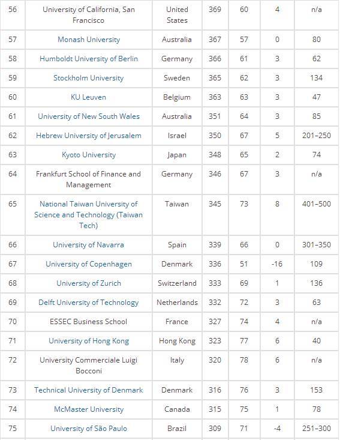Screen dimensions: 340x440
Task: Open the KU Leuven link
Action: point(89,97)
